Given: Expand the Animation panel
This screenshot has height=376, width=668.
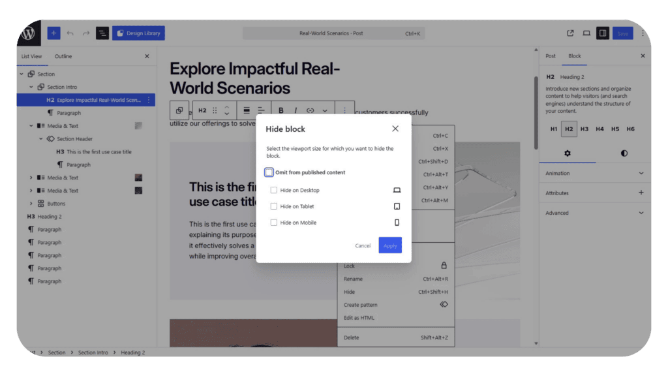Looking at the screenshot, I should (594, 173).
